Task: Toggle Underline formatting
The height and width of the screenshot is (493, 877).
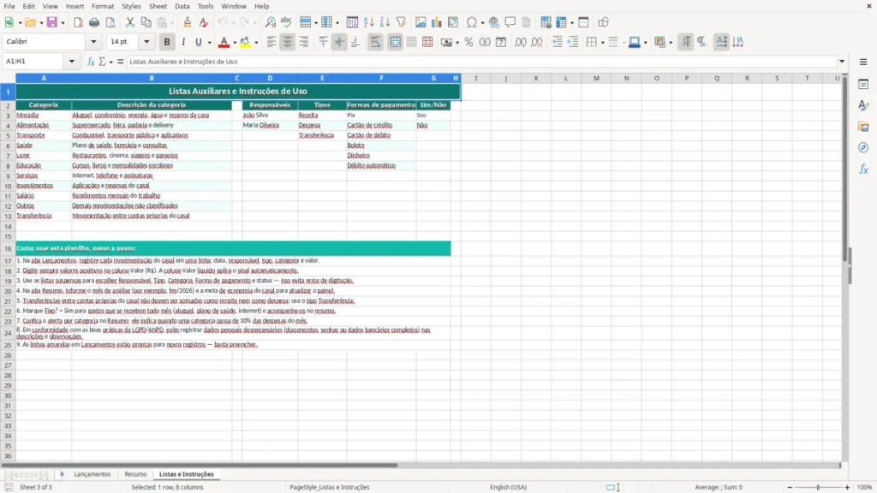Action: pos(198,42)
